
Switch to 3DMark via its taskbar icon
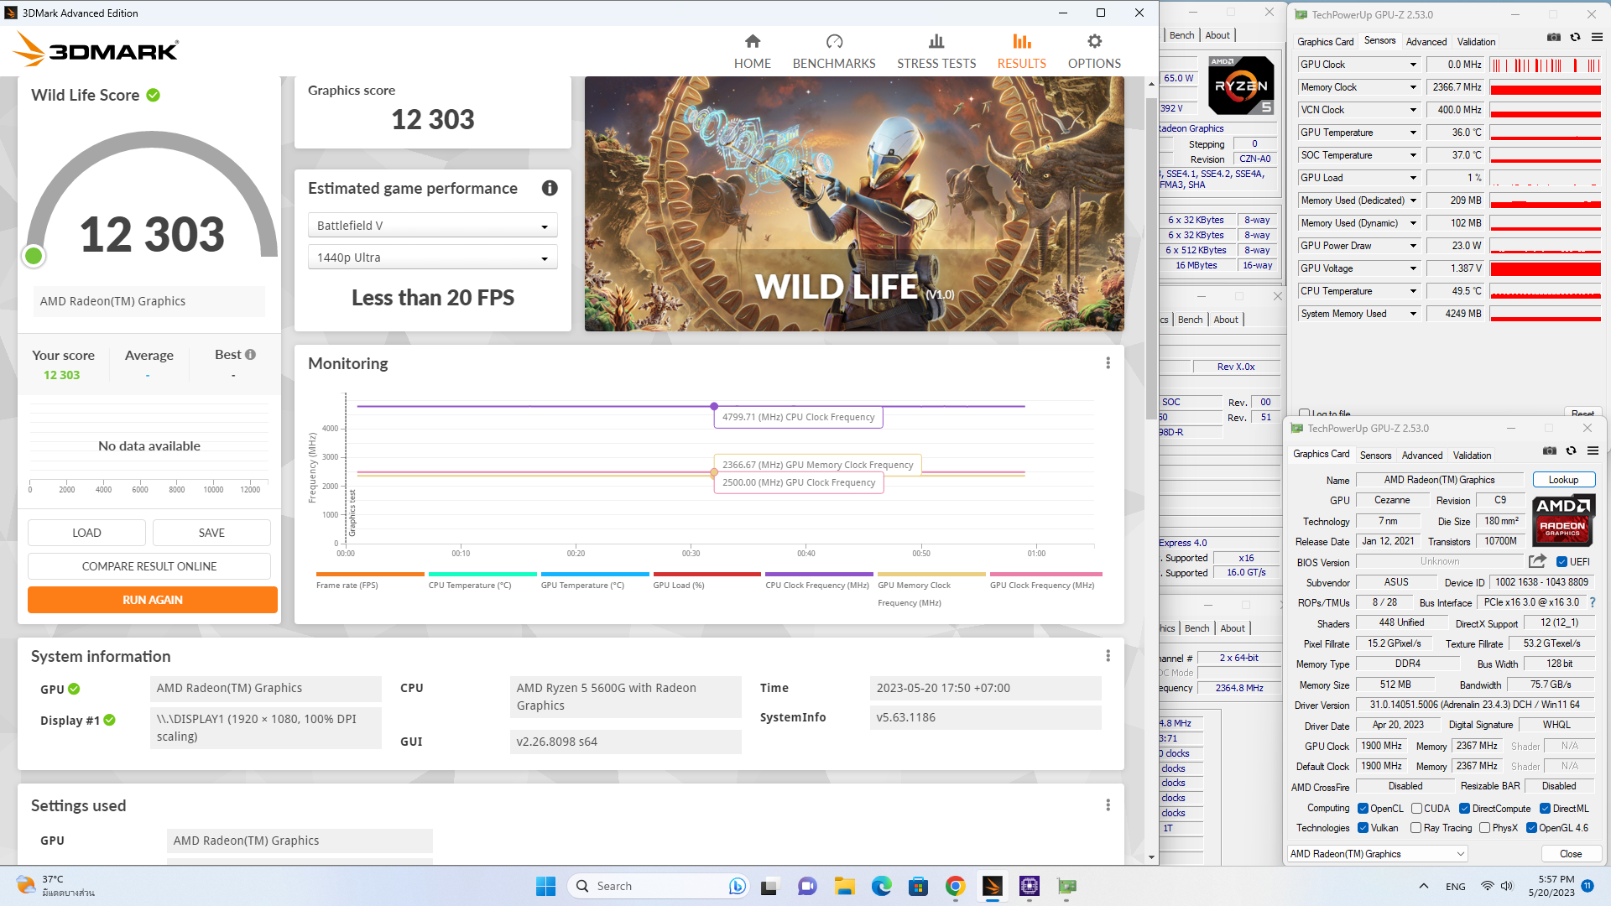tap(992, 886)
